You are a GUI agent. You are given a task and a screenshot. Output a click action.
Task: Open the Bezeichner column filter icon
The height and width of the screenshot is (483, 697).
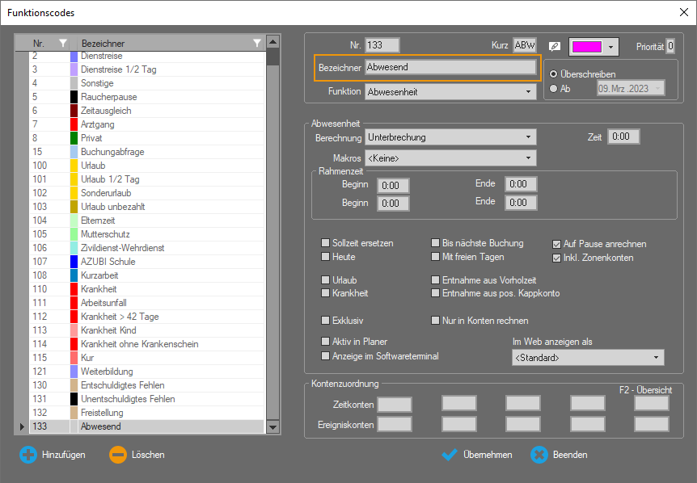pyautogui.click(x=257, y=43)
